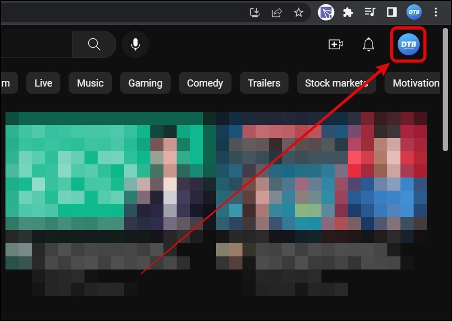Open the Chrome profile avatar in toolbar
452x321 pixels.
point(414,12)
